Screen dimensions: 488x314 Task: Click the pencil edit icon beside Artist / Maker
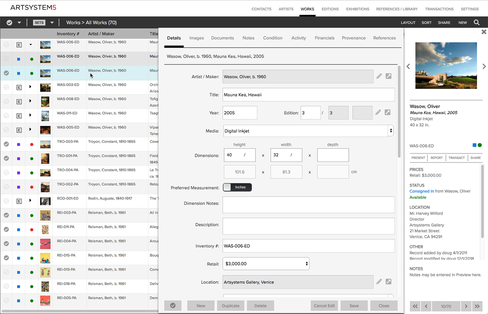tap(379, 76)
